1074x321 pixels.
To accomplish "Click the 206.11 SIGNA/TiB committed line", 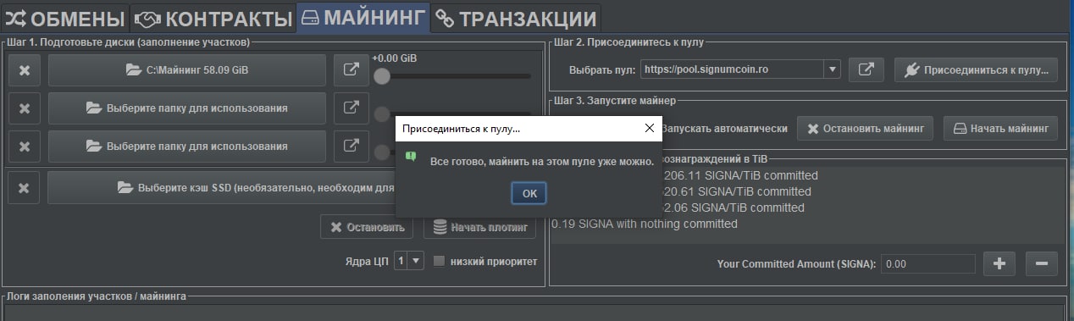I will (x=740, y=175).
